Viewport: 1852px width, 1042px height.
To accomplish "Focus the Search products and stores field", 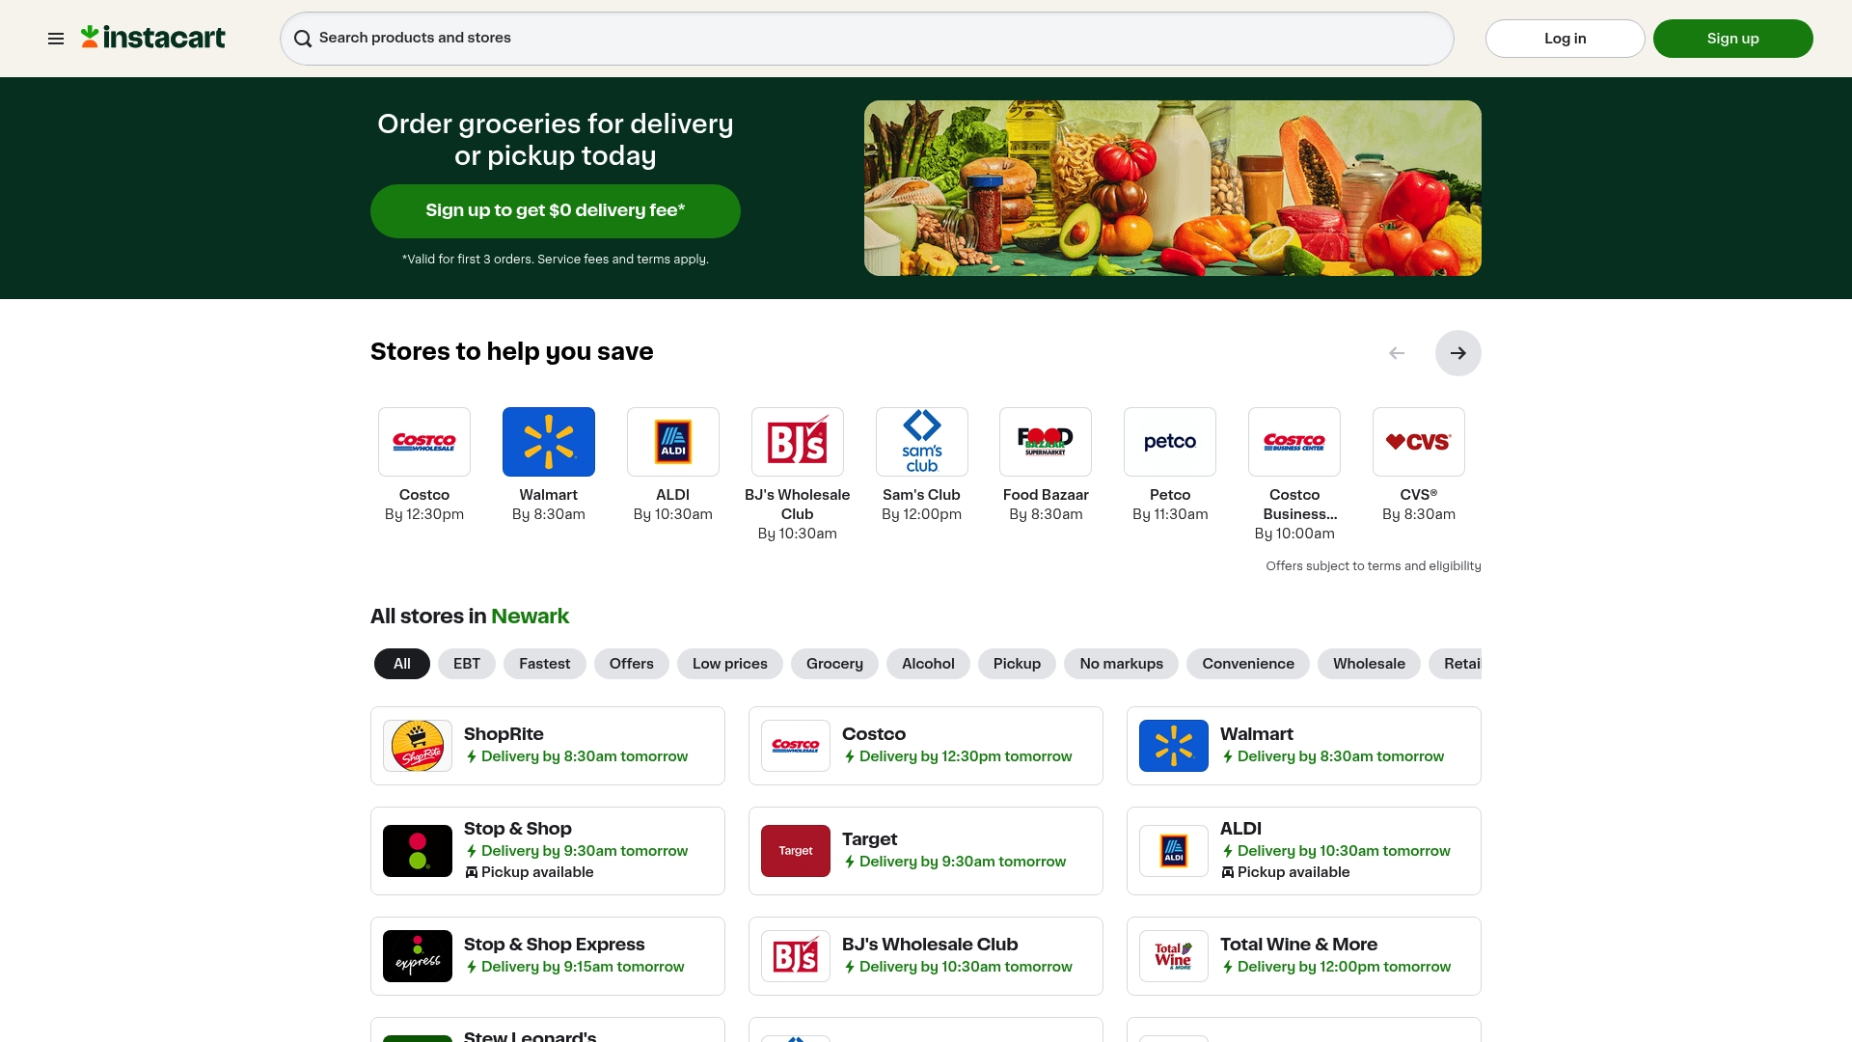I will click(867, 39).
